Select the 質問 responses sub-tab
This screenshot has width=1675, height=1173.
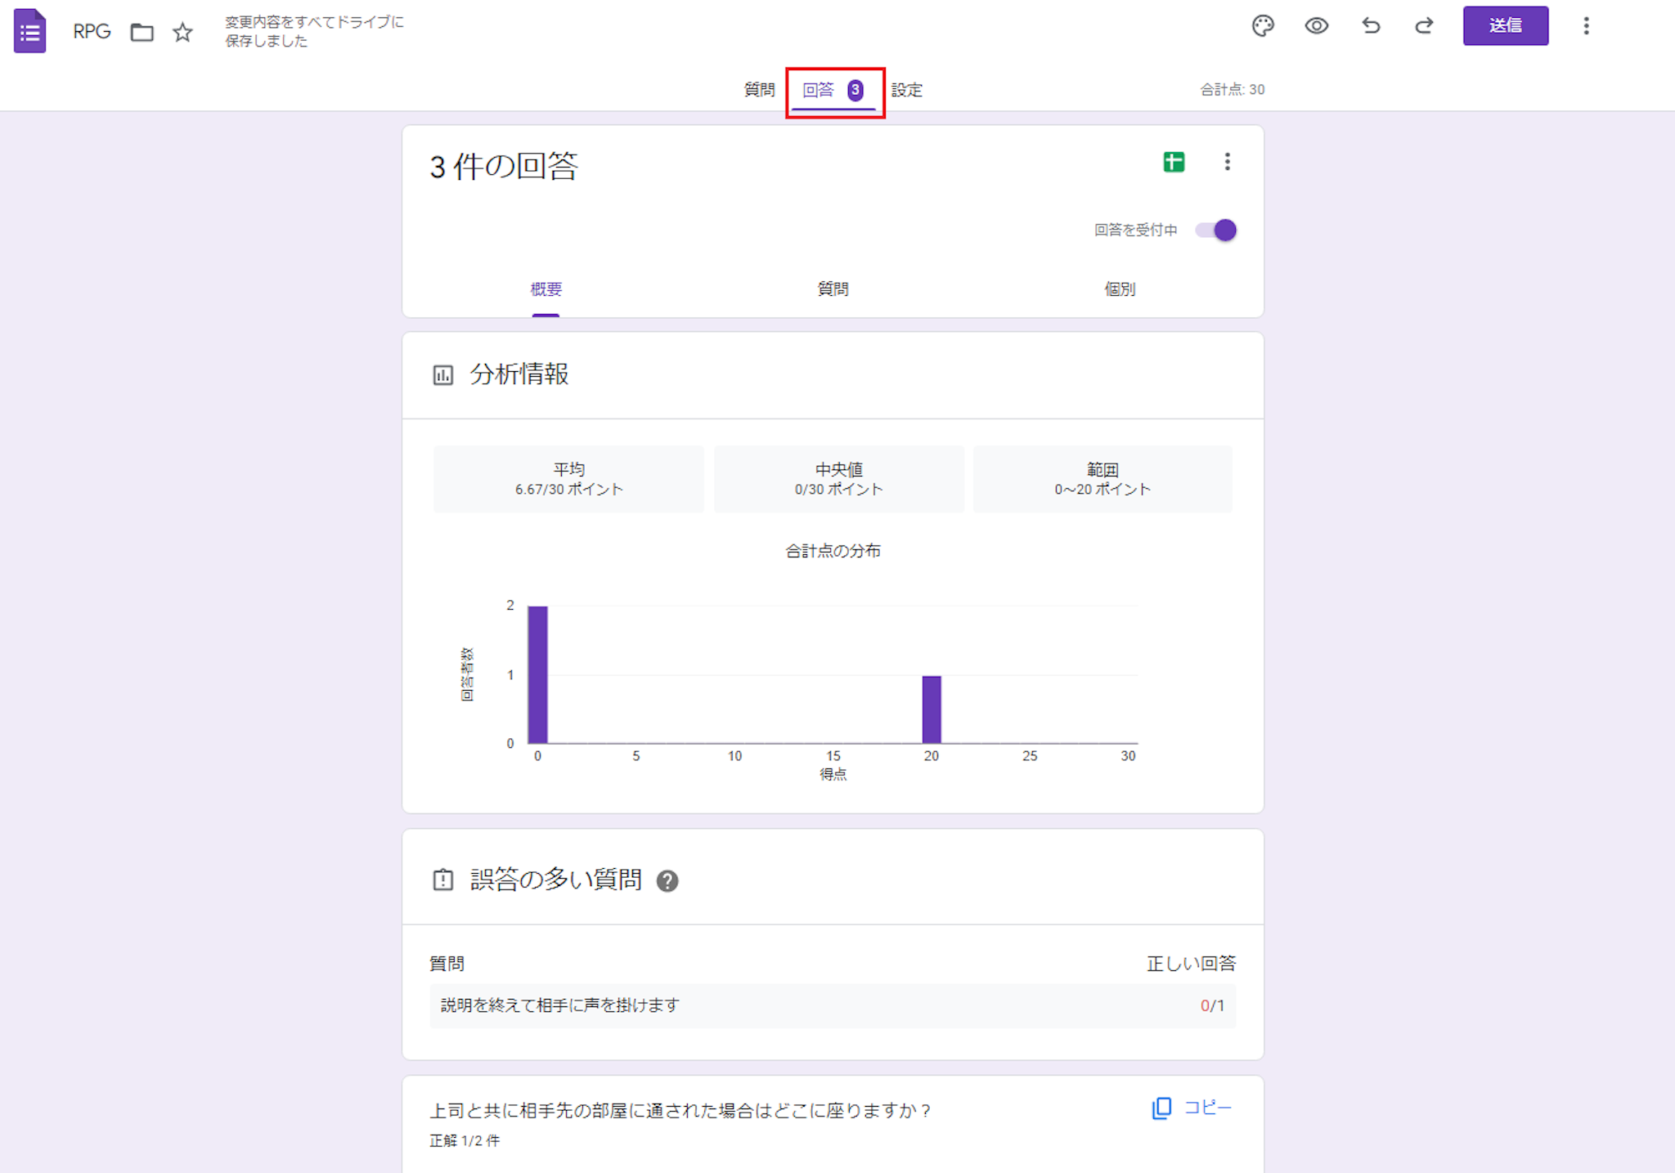[x=833, y=289]
